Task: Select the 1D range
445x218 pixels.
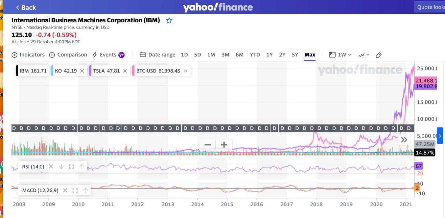Action: coord(184,55)
